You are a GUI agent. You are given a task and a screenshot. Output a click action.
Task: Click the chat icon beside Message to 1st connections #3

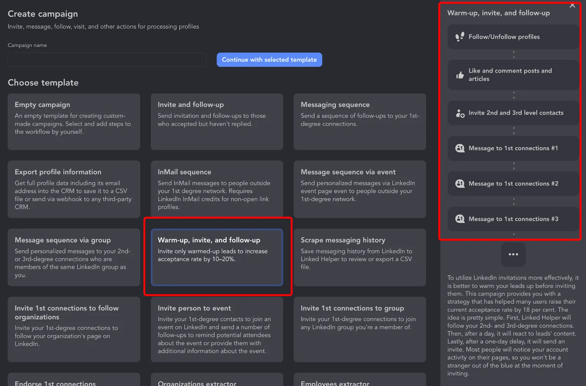click(460, 219)
